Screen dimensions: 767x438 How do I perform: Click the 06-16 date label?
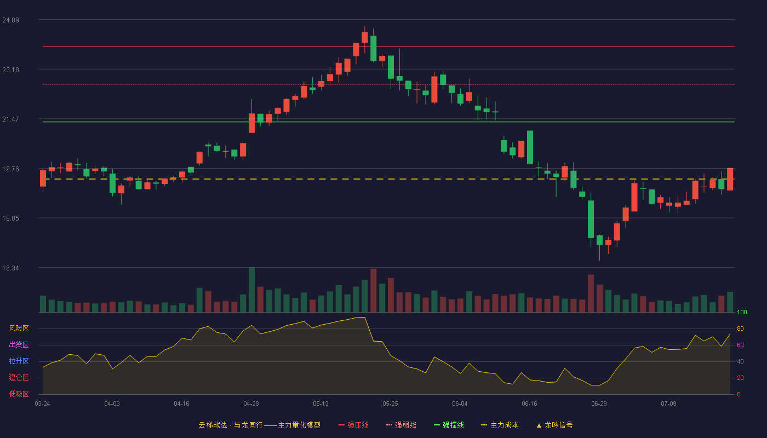(529, 404)
